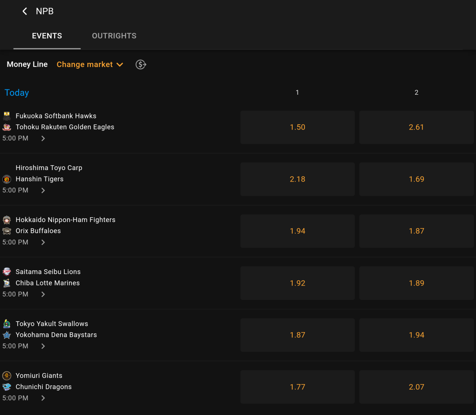Open the Tohoku Rakuten Golden Eagles name
476x415 pixels.
[x=65, y=127]
